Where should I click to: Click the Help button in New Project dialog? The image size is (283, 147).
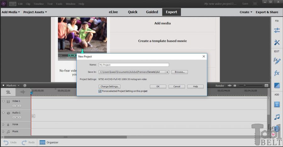[196, 87]
